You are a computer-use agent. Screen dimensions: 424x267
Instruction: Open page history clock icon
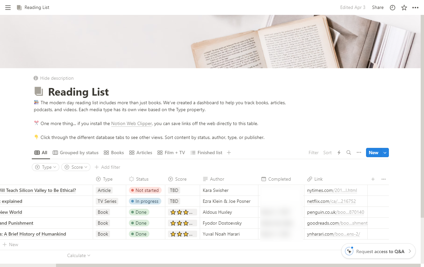[393, 8]
